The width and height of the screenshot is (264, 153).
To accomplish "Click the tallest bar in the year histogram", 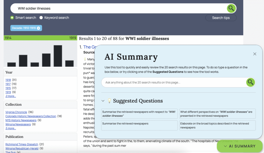I will (58, 56).
